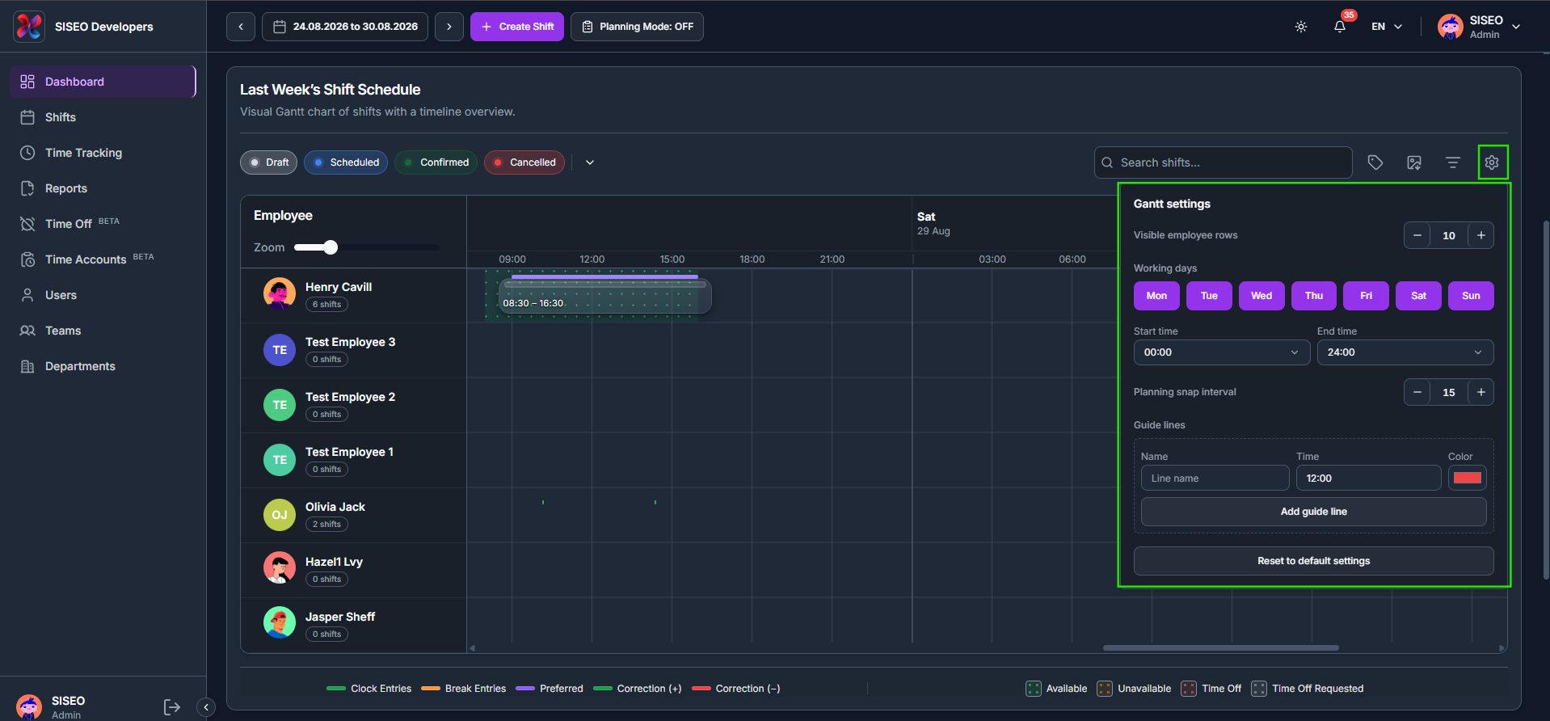This screenshot has width=1550, height=721.
Task: Decrease planning snap interval
Action: (1417, 392)
